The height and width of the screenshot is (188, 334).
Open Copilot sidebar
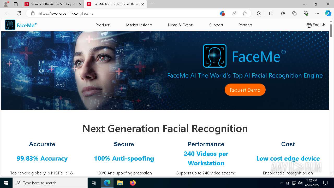coord(328,13)
